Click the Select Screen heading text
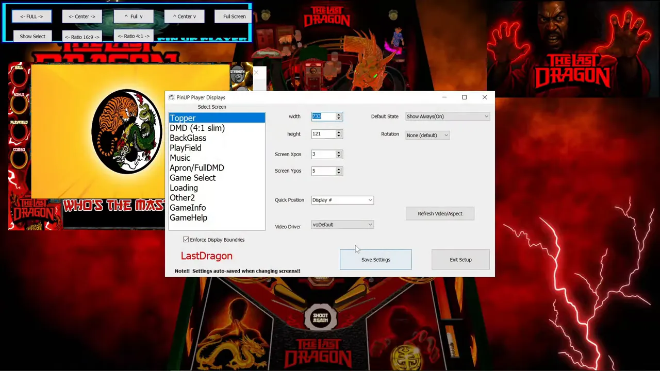Viewport: 660px width, 371px height. (x=212, y=107)
